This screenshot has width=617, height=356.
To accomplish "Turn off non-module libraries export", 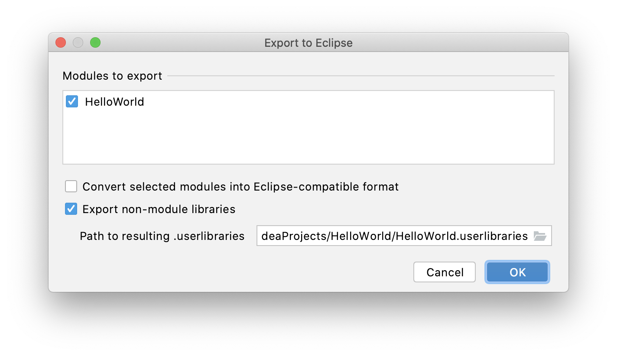I will tap(71, 209).
